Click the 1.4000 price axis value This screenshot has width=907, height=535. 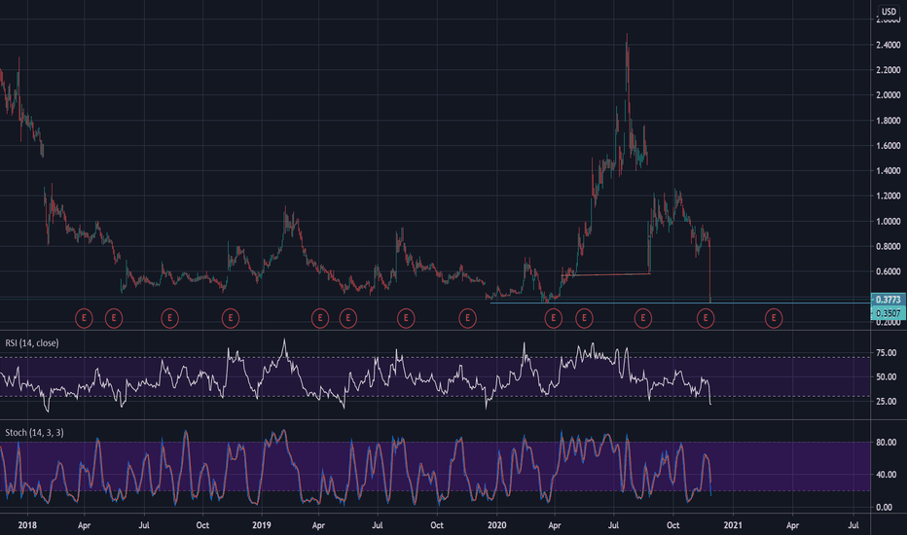(888, 170)
